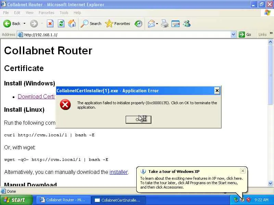Viewport: 274px width, 205px height.
Task: Click the Go button
Action: point(245,35)
